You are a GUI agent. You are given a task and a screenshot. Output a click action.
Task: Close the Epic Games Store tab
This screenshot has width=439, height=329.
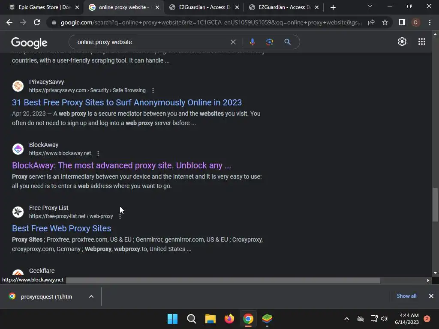point(77,8)
